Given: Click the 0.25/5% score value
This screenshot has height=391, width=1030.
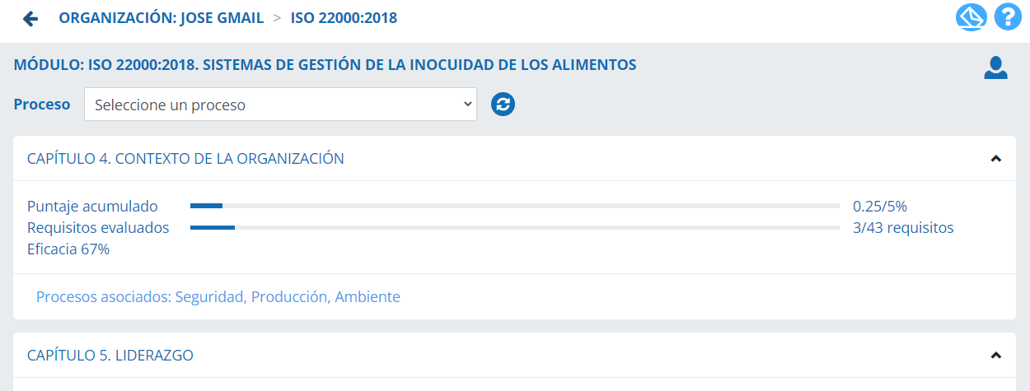Looking at the screenshot, I should pos(879,207).
